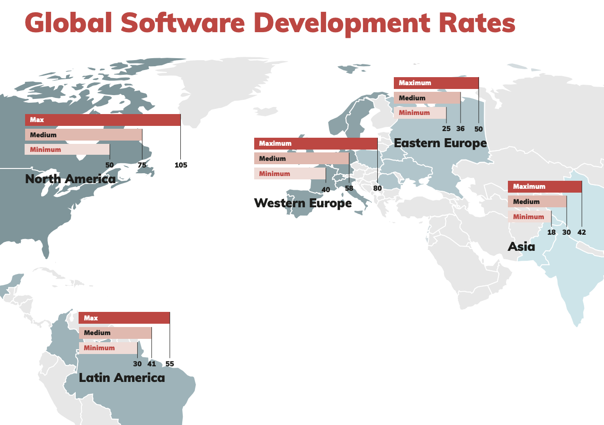Click the Minimum bar under North America
This screenshot has width=604, height=425.
tap(66, 149)
